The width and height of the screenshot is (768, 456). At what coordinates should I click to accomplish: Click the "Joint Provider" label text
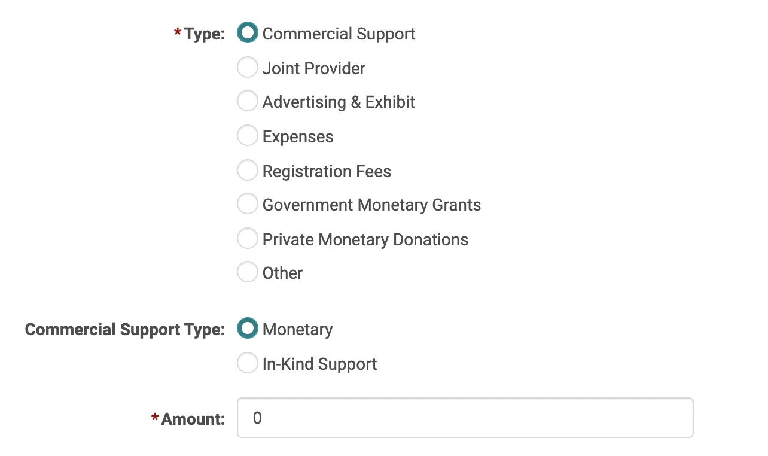coord(313,69)
